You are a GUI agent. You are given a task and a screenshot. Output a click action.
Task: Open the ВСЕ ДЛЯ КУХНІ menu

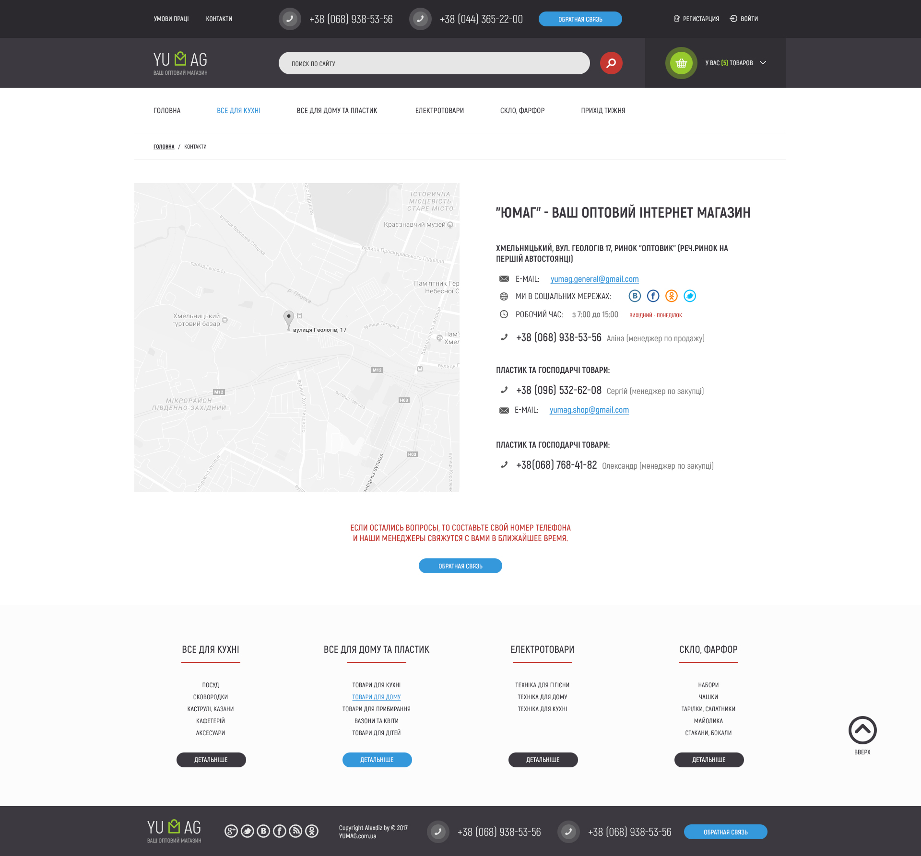tap(238, 111)
